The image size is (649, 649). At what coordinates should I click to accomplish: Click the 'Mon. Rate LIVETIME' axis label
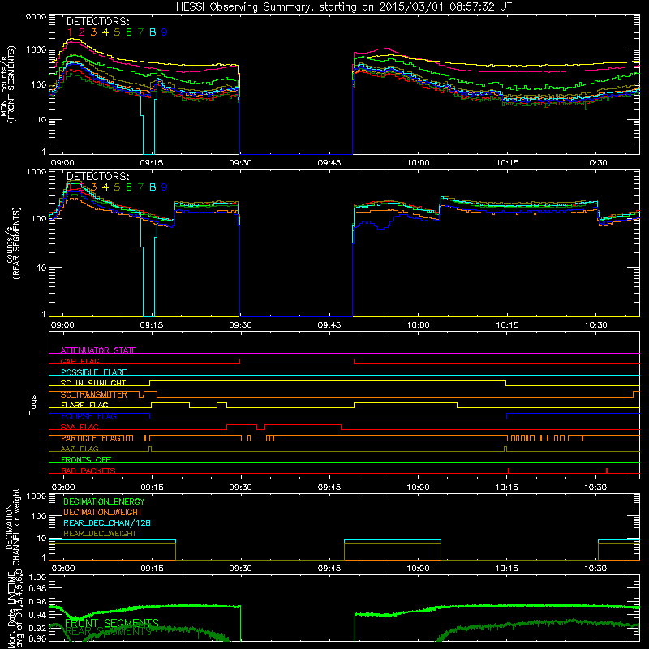pyautogui.click(x=12, y=609)
